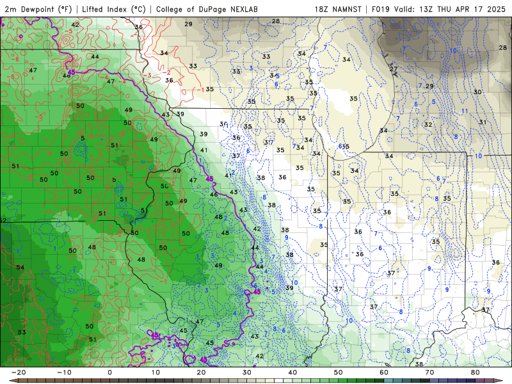The image size is (512, 384).
Task: Click the '80' label on the color scale
Action: 476,372
